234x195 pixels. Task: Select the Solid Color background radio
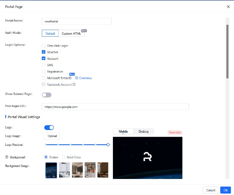(63, 157)
